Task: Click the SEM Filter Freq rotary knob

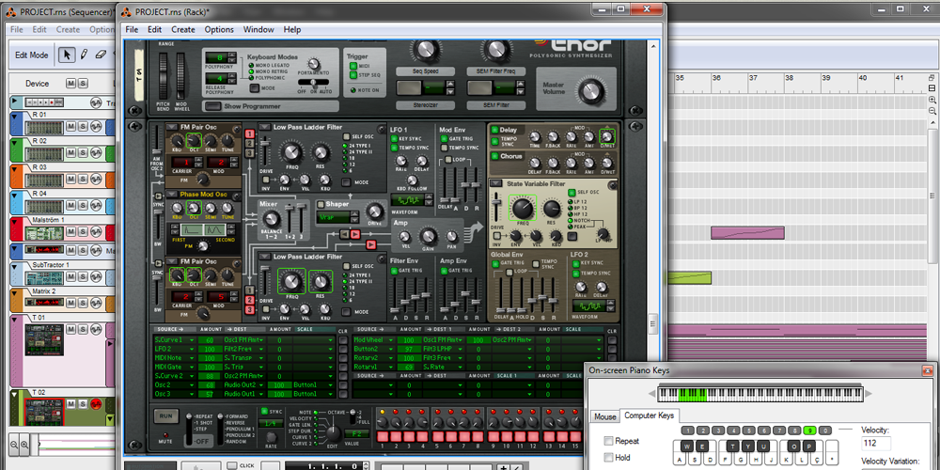Action: point(495,50)
